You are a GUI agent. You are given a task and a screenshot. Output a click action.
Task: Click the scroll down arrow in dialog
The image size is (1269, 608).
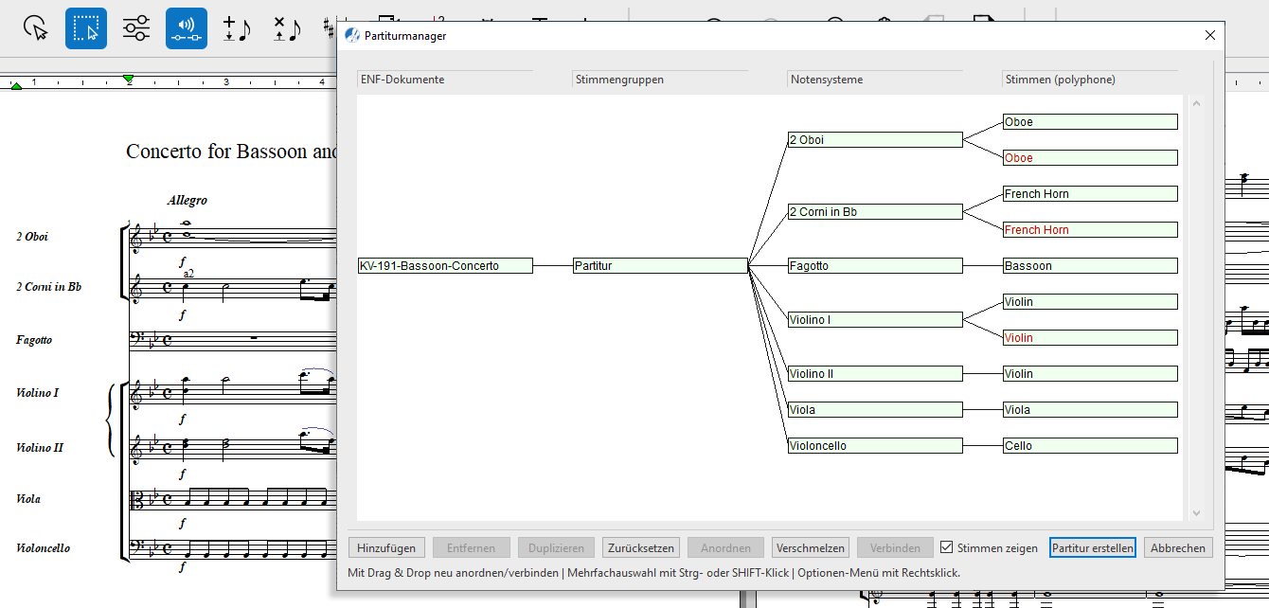pos(1196,512)
